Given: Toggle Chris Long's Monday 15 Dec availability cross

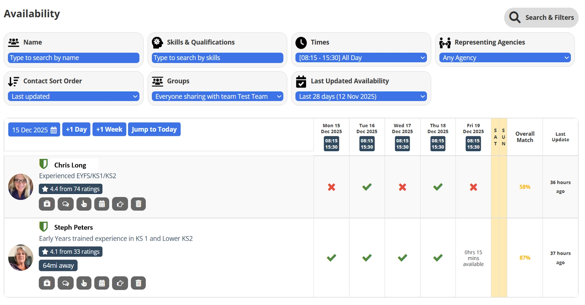Looking at the screenshot, I should click(x=331, y=187).
